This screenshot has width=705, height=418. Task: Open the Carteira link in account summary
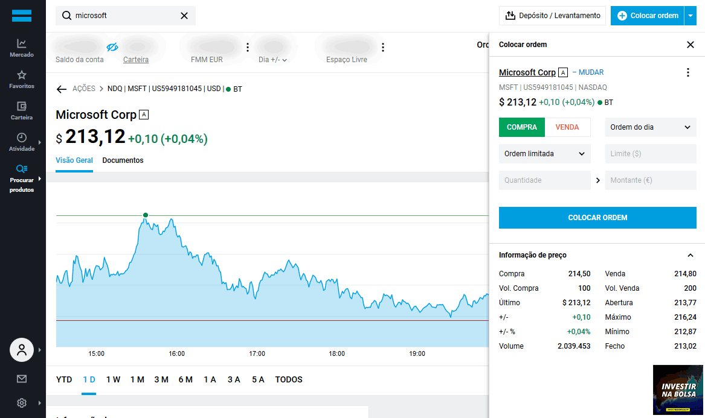[136, 60]
